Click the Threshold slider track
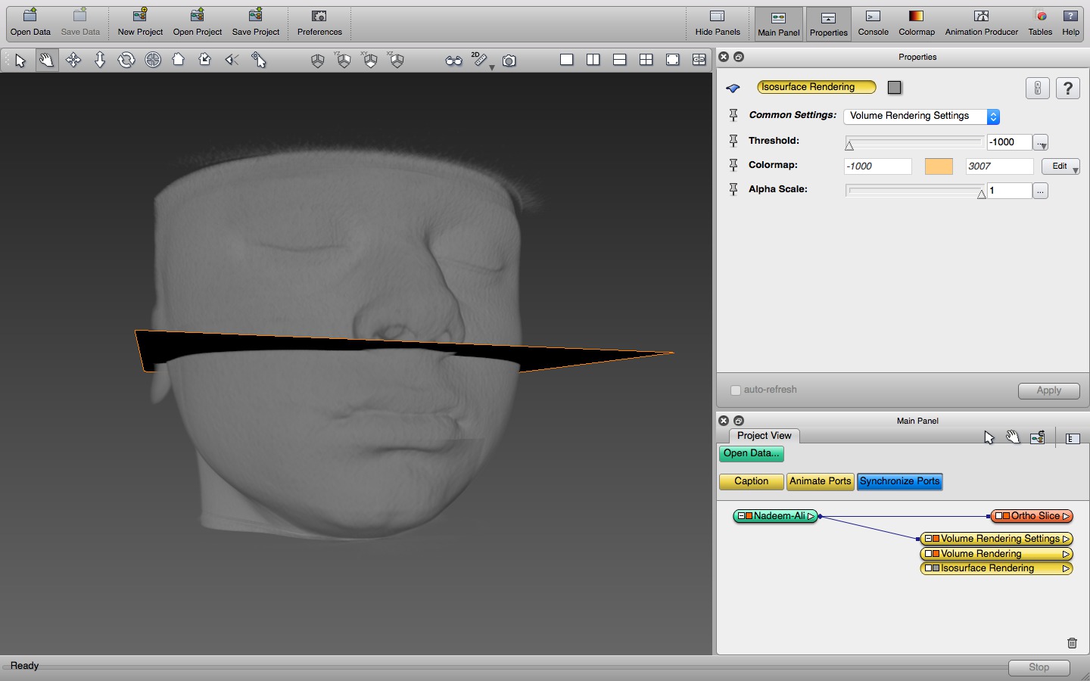 914,142
